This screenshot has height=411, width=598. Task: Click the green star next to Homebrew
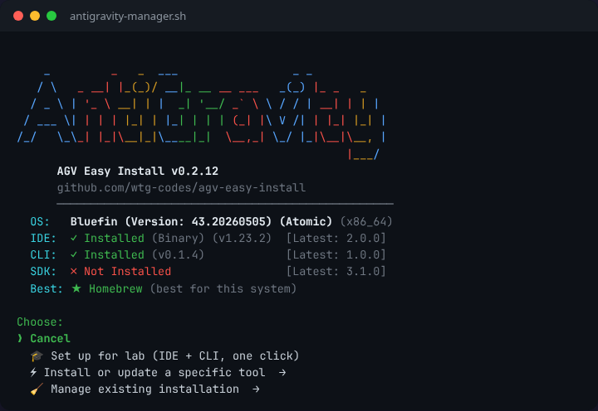pyautogui.click(x=76, y=288)
